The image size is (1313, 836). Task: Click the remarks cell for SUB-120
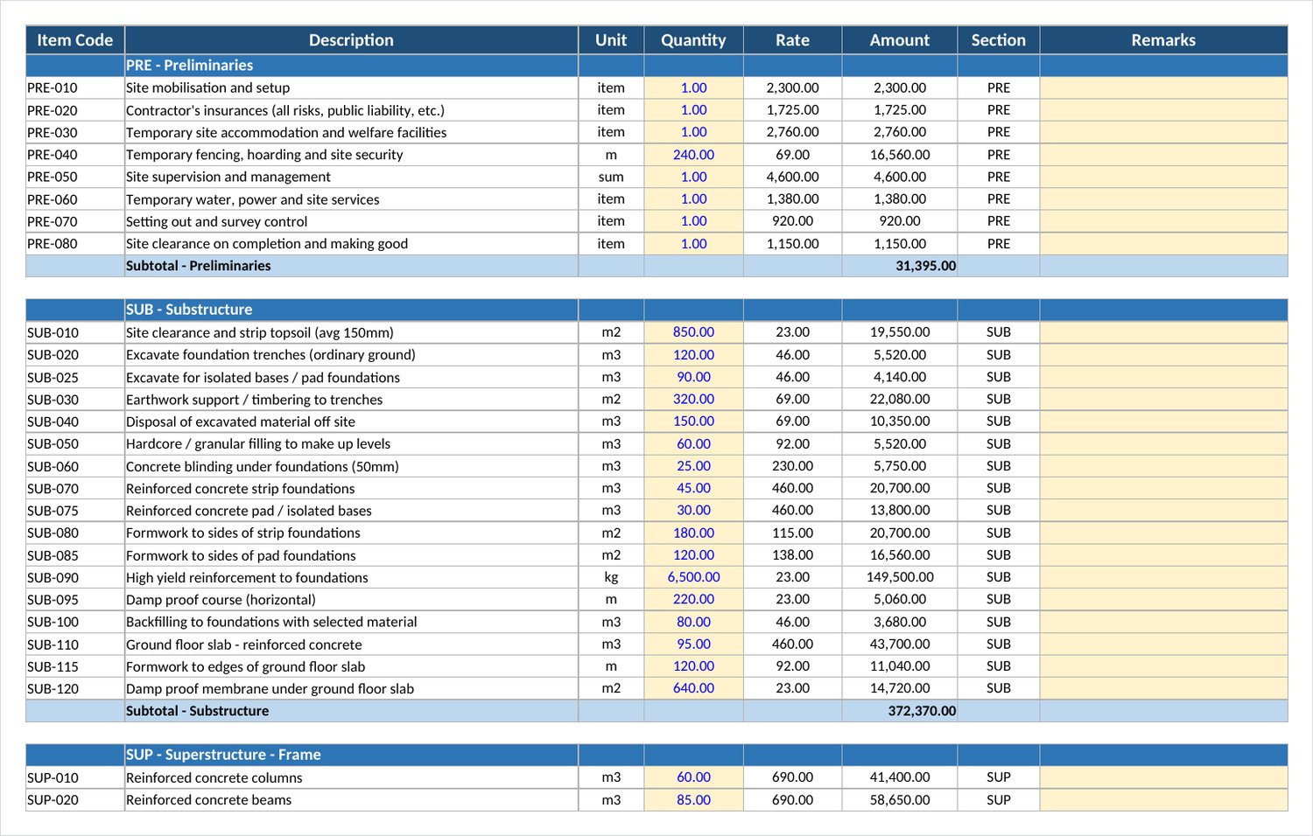pyautogui.click(x=1163, y=688)
